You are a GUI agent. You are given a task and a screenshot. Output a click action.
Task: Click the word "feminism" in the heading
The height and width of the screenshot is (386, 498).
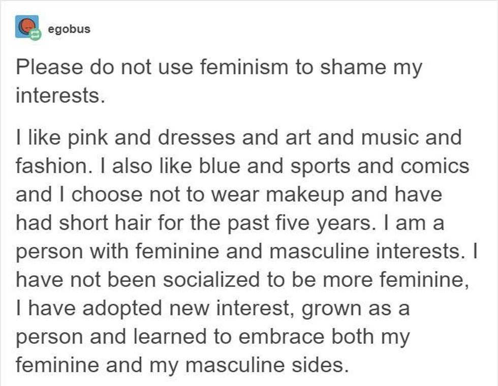(244, 67)
